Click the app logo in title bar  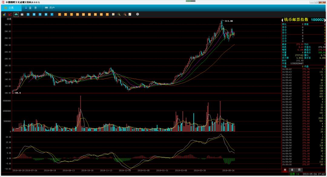point(3,2)
